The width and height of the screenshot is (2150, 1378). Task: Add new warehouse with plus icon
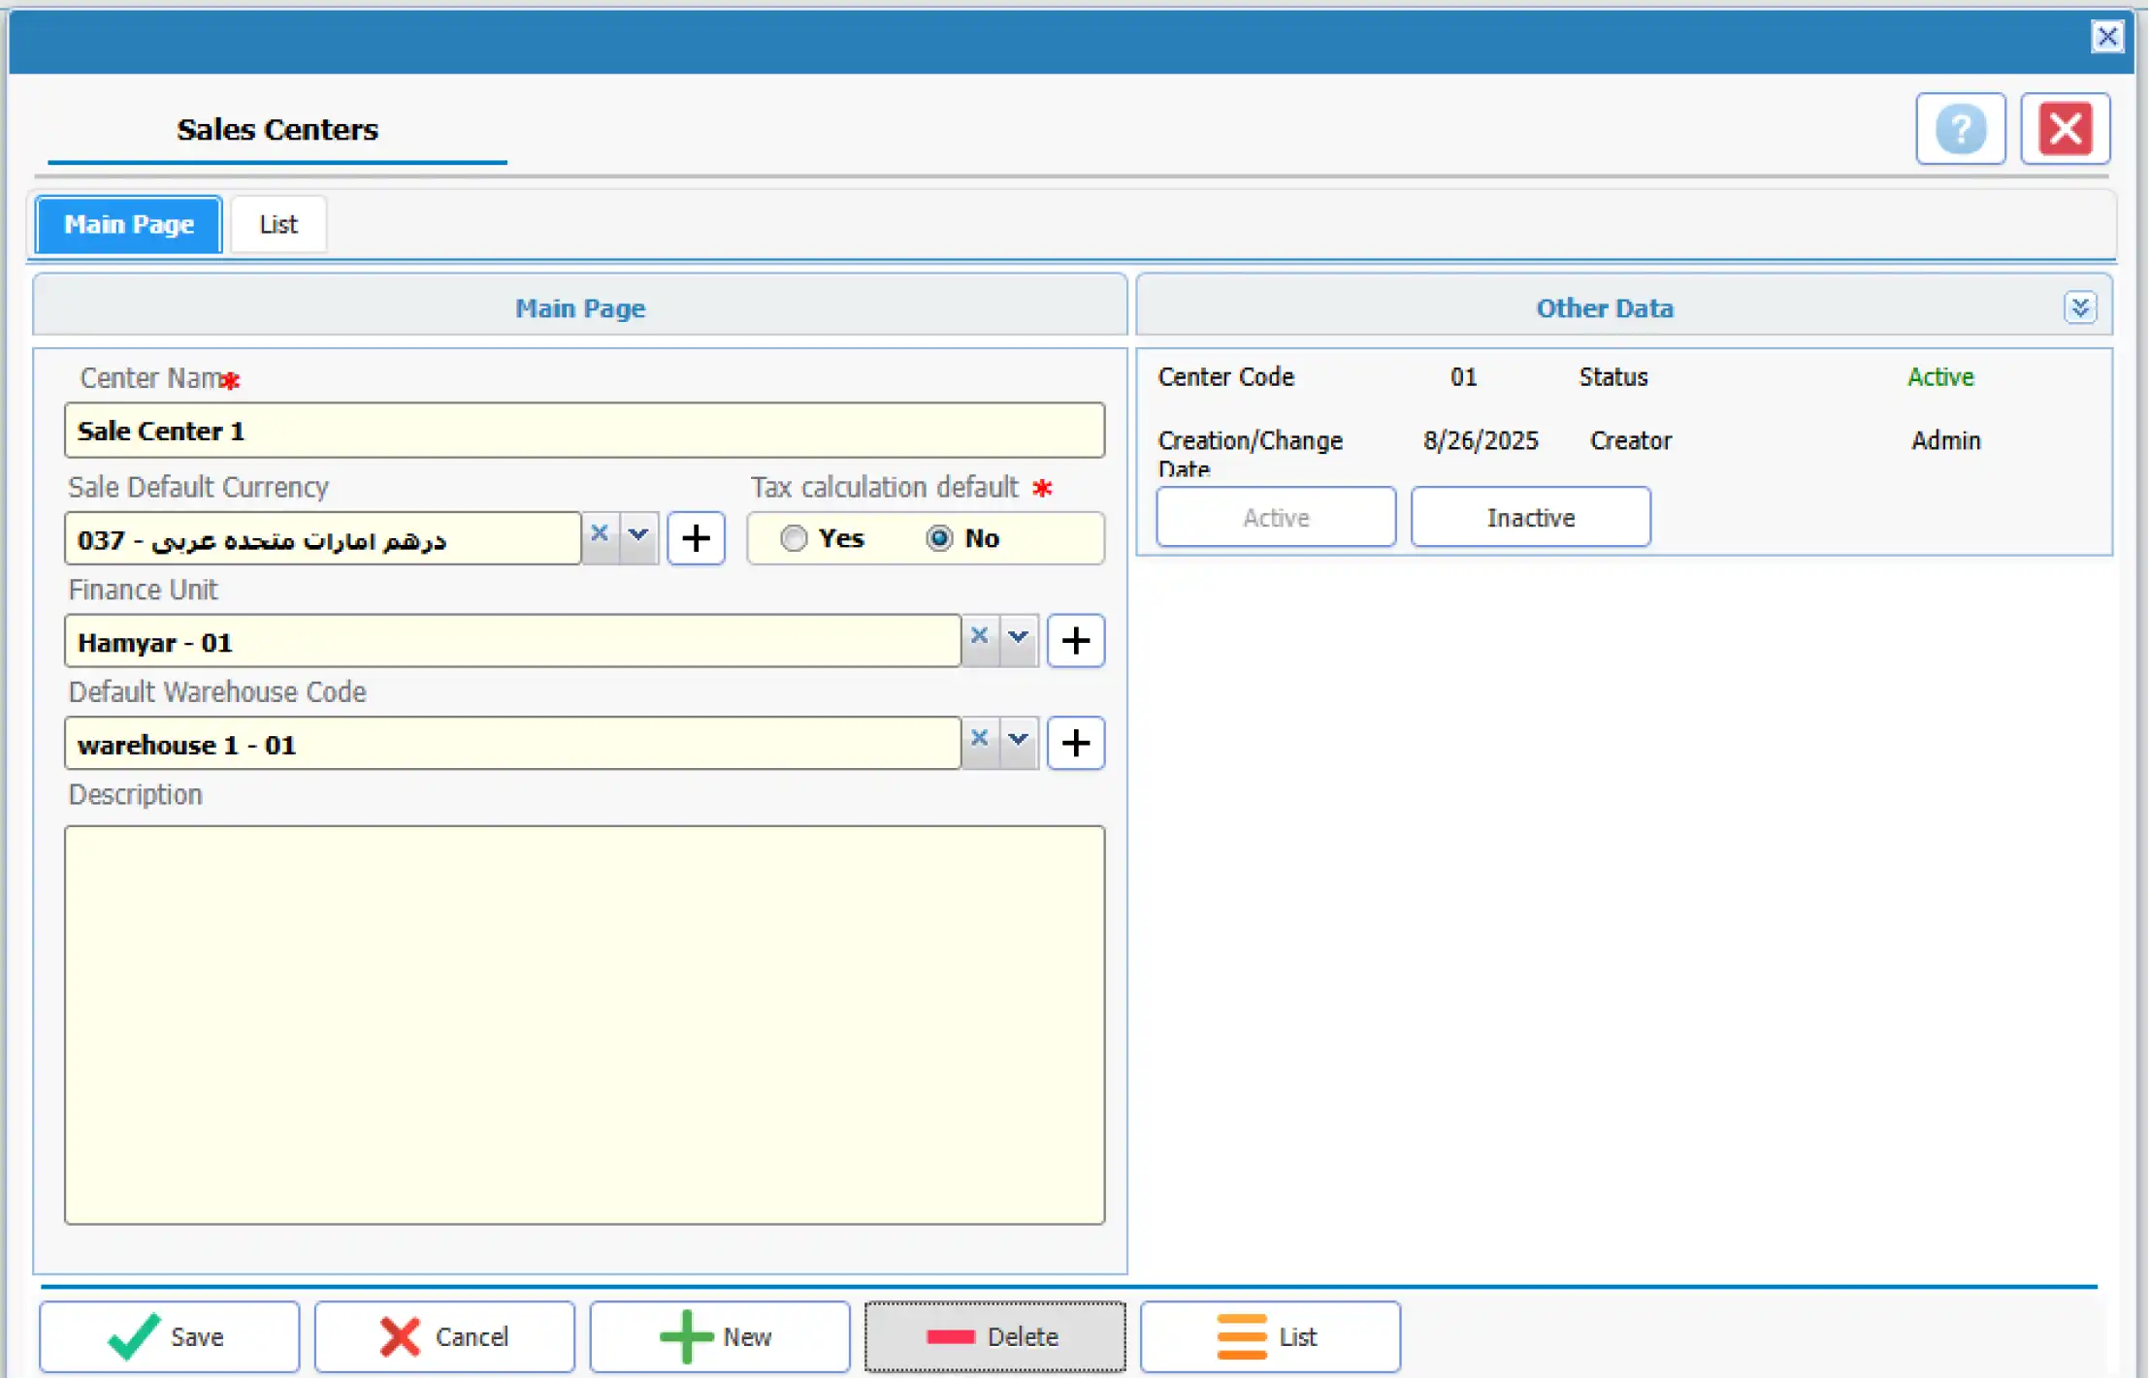tap(1075, 743)
